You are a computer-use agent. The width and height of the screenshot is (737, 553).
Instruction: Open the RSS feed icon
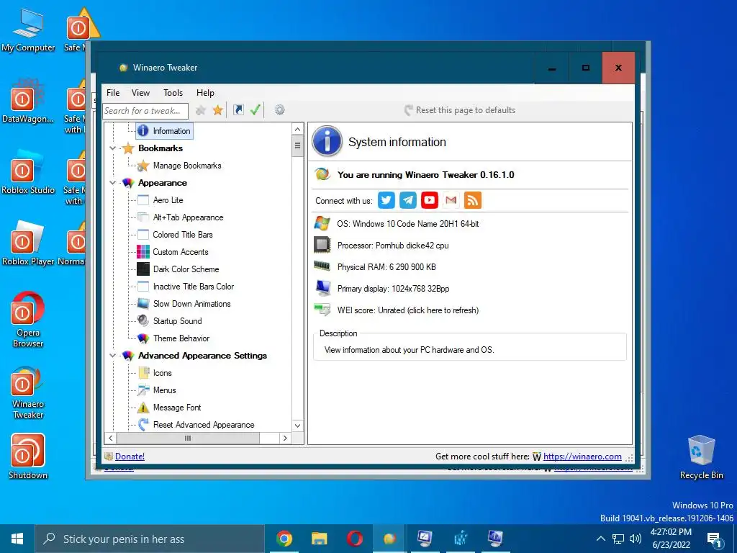click(x=472, y=200)
